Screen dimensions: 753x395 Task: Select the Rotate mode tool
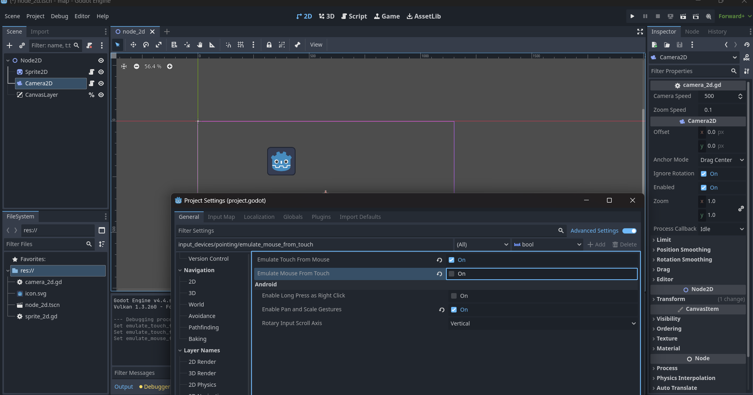146,45
